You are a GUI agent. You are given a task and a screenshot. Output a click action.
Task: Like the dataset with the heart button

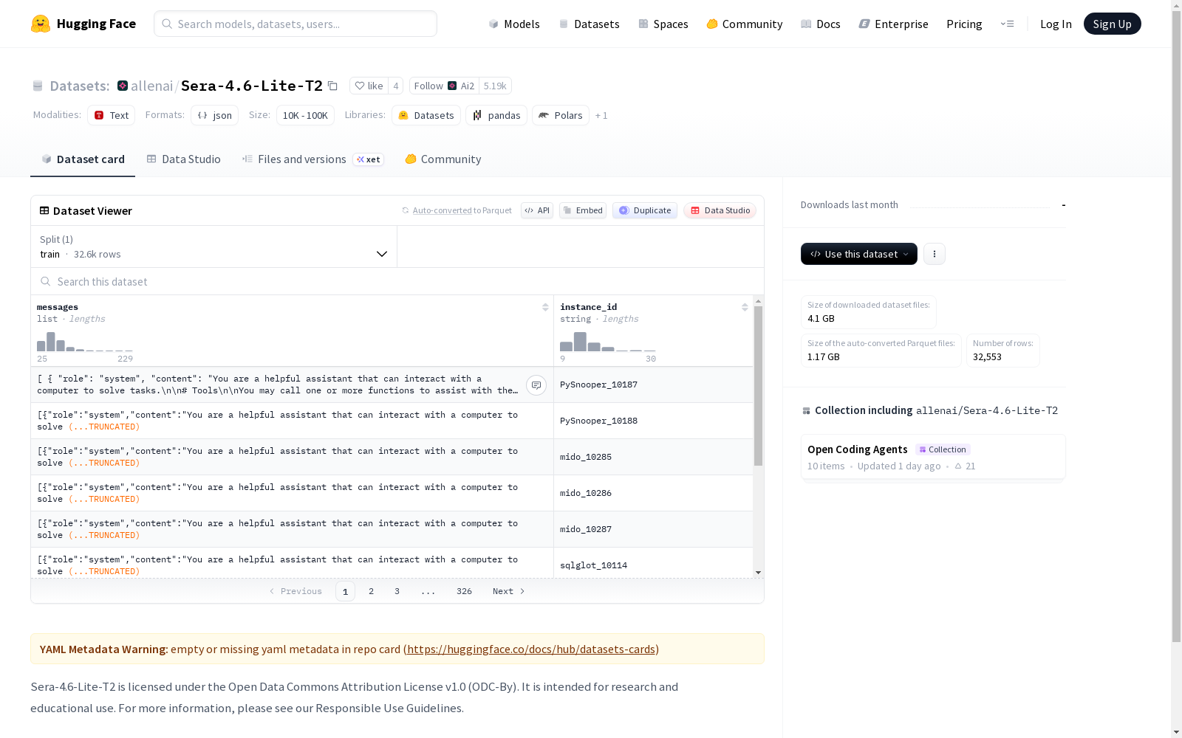(369, 86)
